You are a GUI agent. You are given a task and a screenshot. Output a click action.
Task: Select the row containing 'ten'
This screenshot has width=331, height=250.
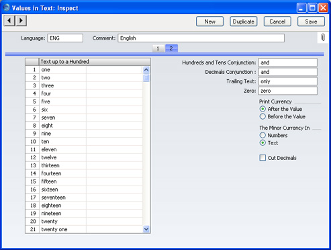click(84, 142)
